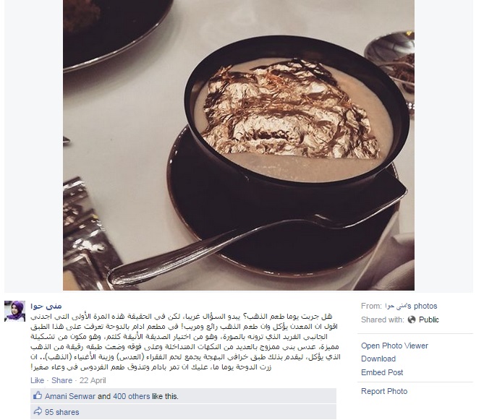Click the share arrow icon beside 95 shares
484x420 pixels.
point(38,411)
